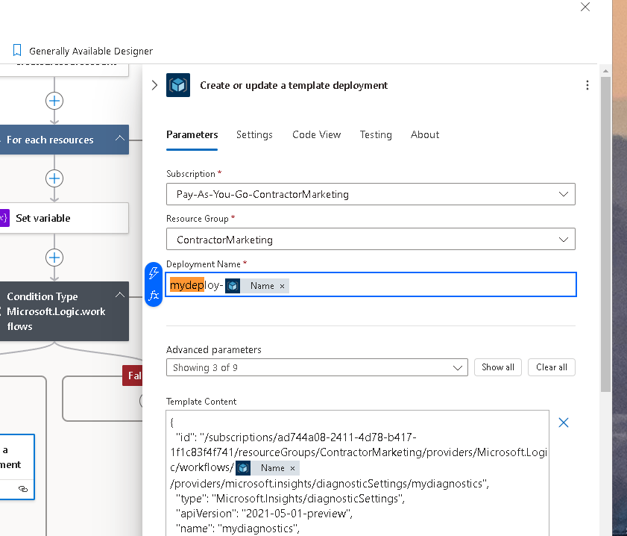The height and width of the screenshot is (536, 627).
Task: Click the "type" Microsoft.Insights line
Action: (290, 499)
